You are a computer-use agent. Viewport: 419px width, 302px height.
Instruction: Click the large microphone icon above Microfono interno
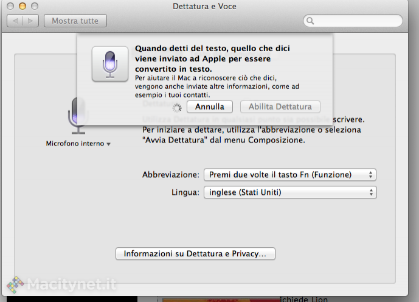(x=78, y=114)
